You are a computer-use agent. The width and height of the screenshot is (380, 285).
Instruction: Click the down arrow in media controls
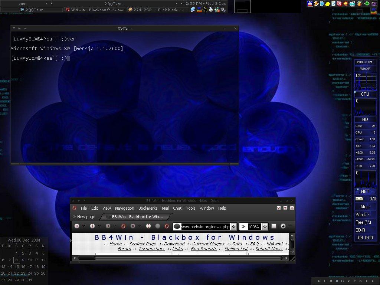pyautogui.click(x=373, y=281)
